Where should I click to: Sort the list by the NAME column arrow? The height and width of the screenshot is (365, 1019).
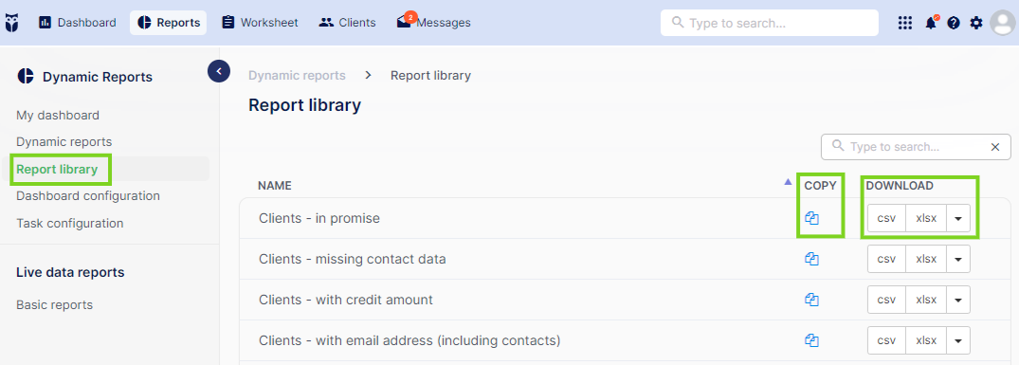click(789, 182)
